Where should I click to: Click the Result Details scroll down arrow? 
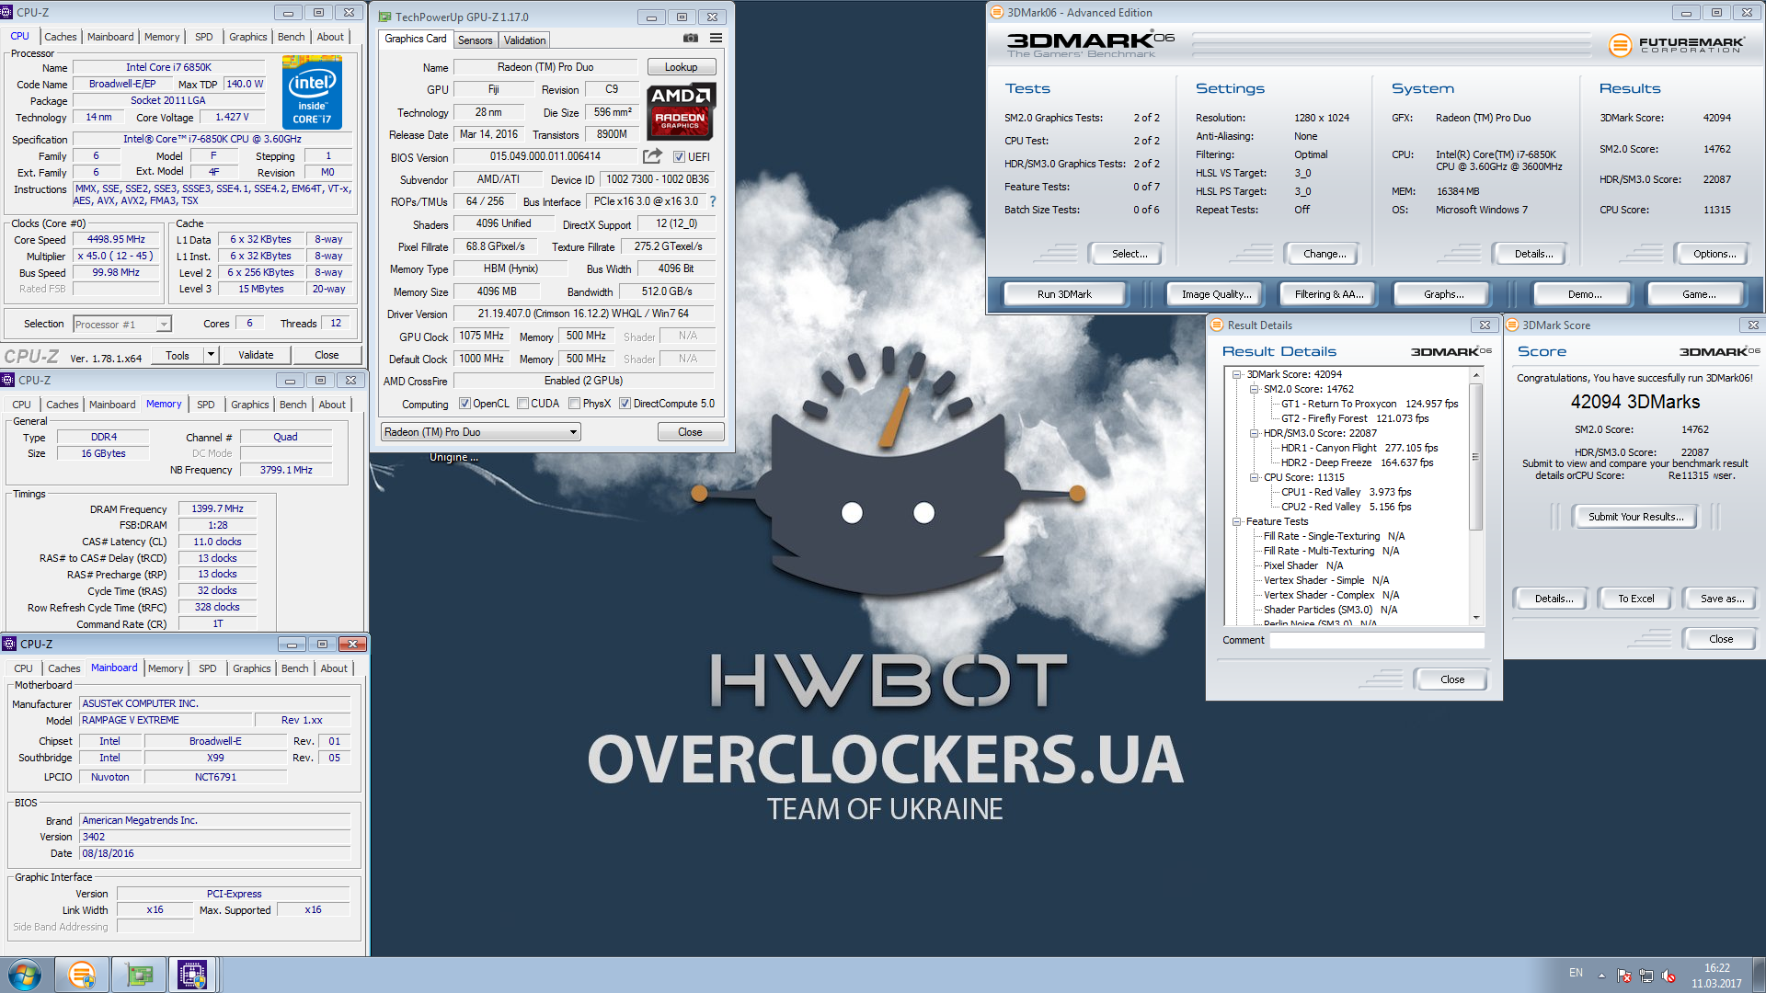point(1475,618)
